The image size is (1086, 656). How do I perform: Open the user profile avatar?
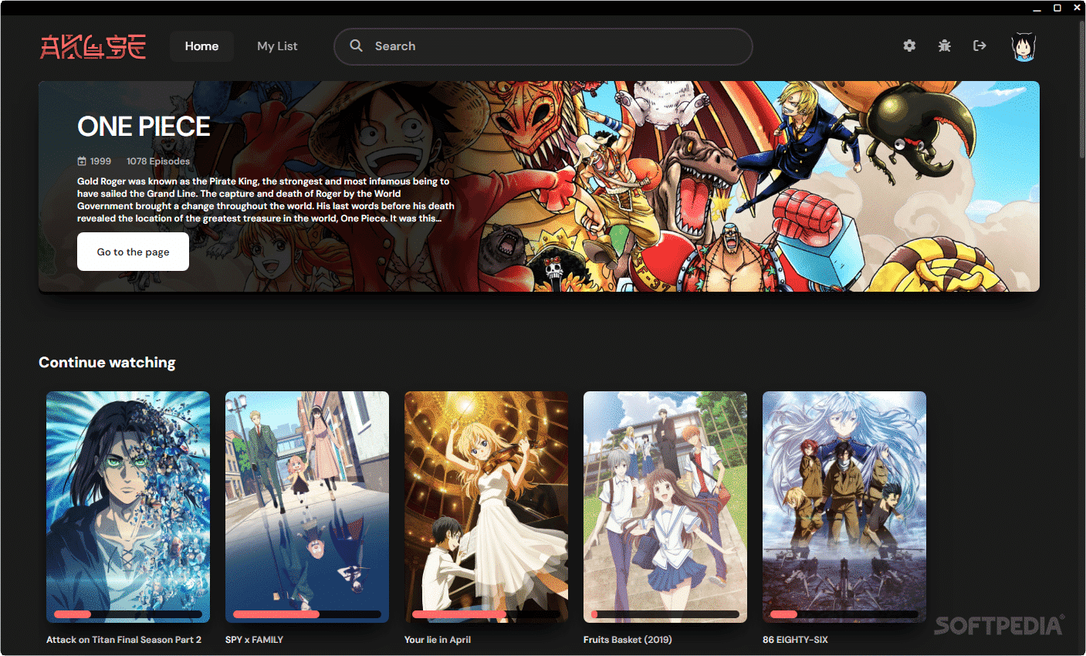(x=1023, y=46)
